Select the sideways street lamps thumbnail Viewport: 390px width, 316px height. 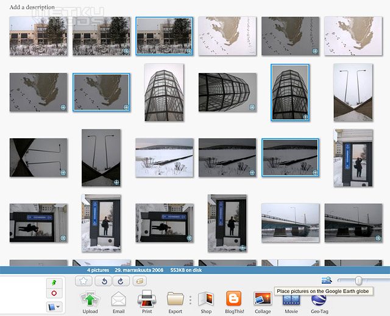click(38, 158)
